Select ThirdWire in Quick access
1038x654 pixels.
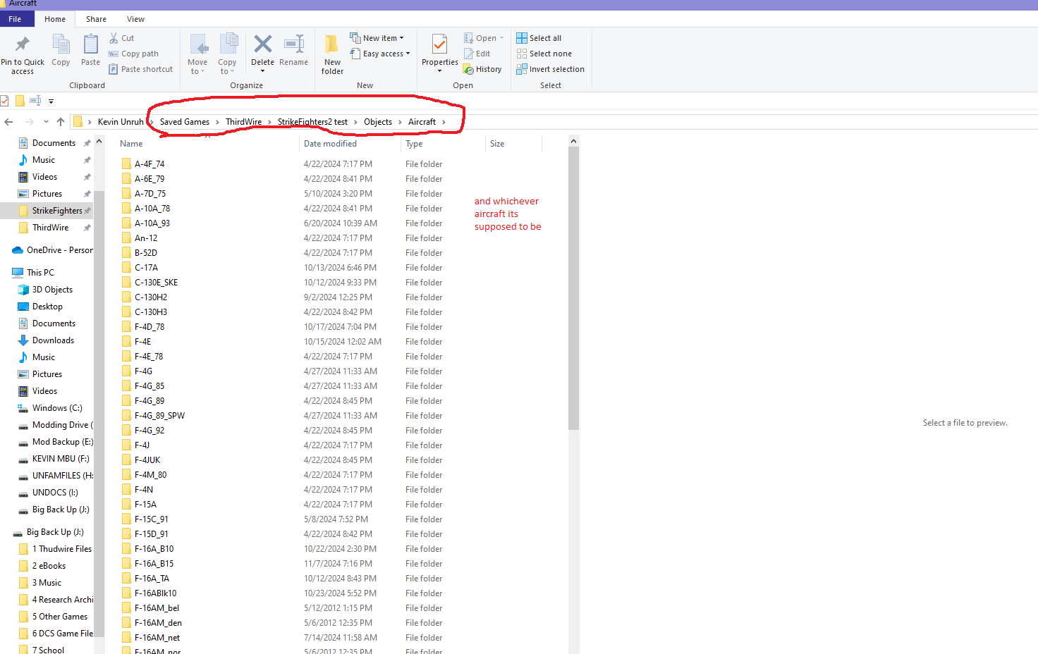[50, 228]
